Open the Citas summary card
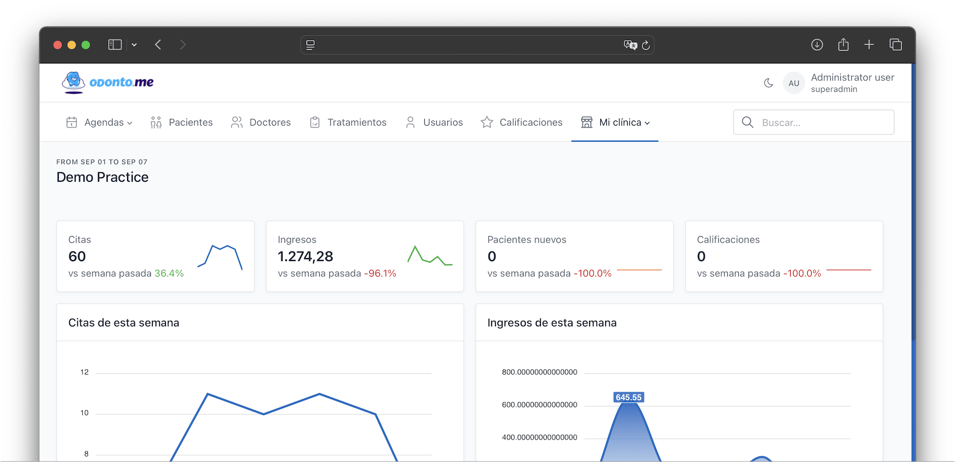 [x=155, y=256]
